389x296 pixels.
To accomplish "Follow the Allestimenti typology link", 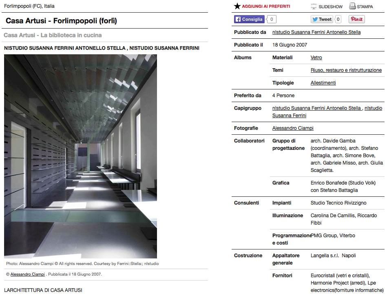I will click(x=323, y=83).
